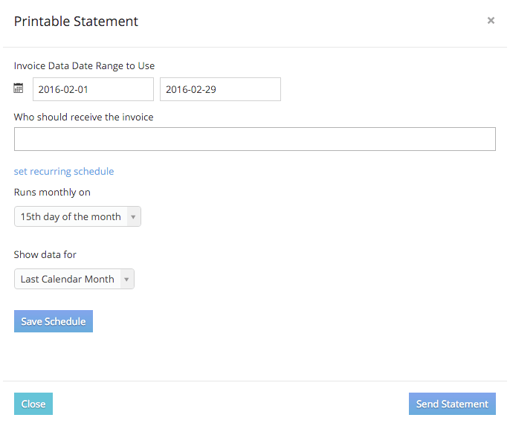Open the 15th day of the month dropdown
Screen dimensions: 510x435
click(77, 216)
